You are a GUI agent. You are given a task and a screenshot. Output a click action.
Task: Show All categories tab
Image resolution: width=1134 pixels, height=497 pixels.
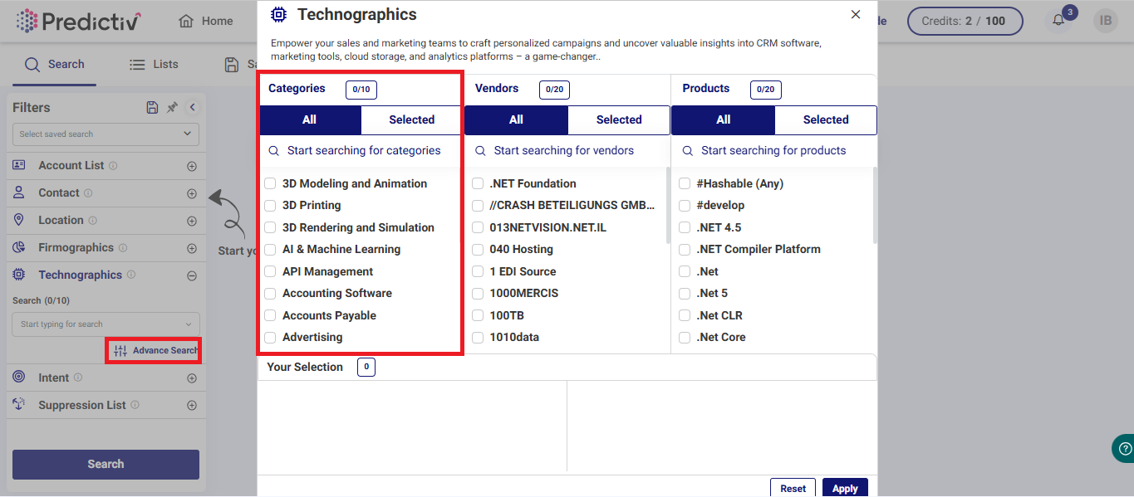coord(310,119)
